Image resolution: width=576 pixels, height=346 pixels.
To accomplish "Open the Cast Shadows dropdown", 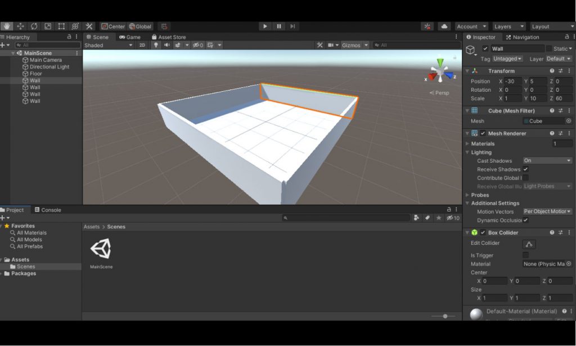I will 547,160.
